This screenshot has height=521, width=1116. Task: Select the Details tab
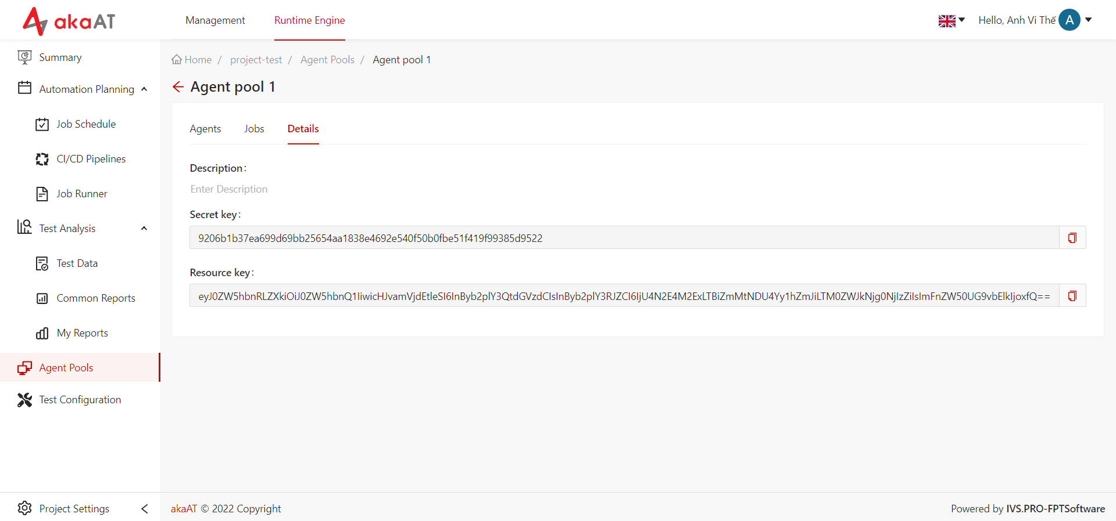(303, 129)
